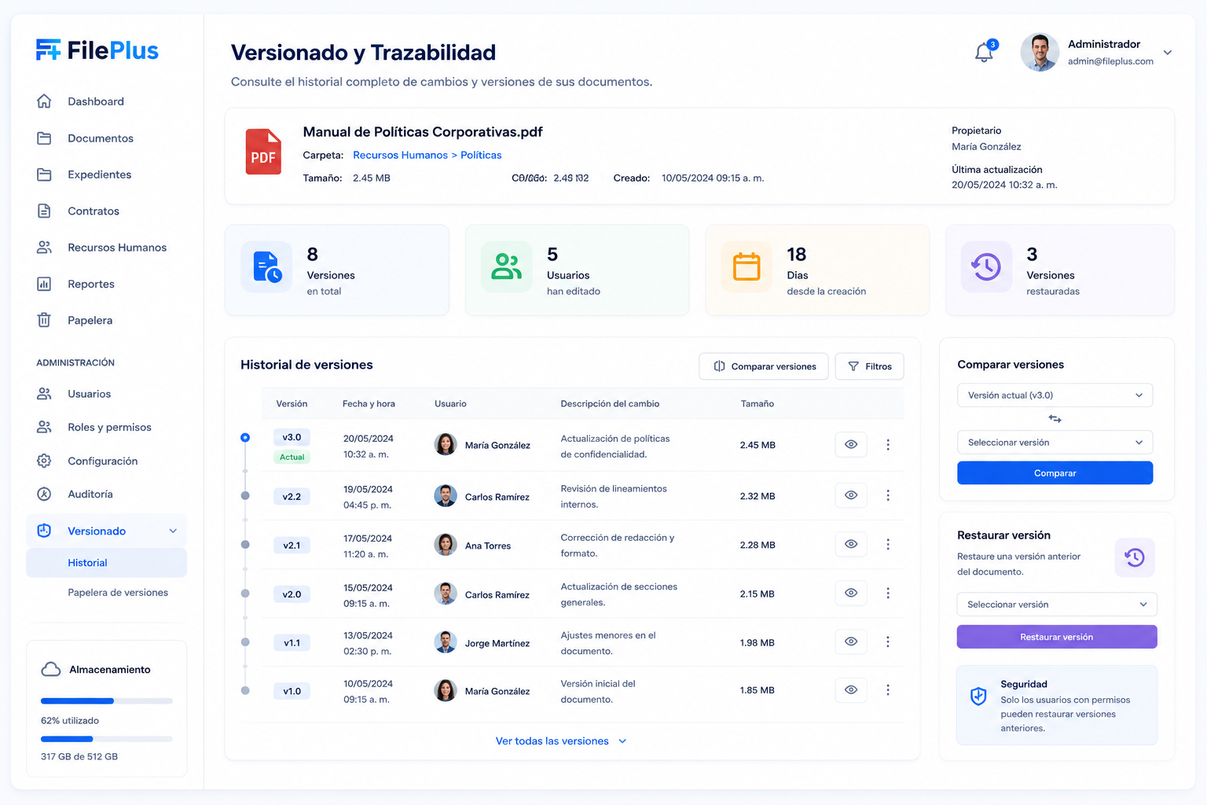1207x805 pixels.
Task: Click the Auditoría icon in sidebar
Action: click(x=44, y=494)
